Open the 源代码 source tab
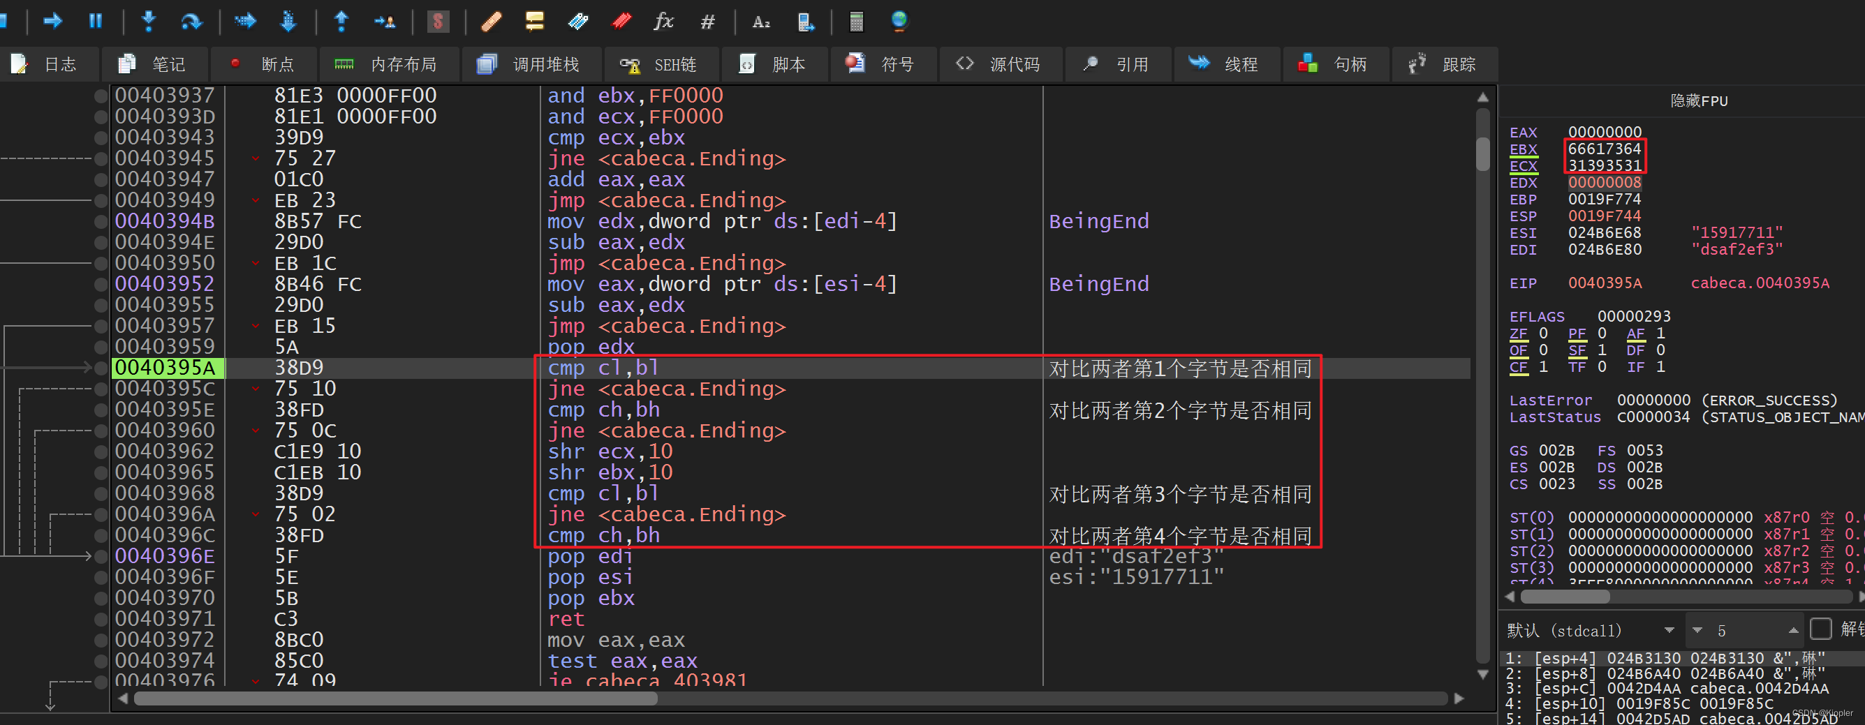The width and height of the screenshot is (1865, 725). click(x=1001, y=64)
